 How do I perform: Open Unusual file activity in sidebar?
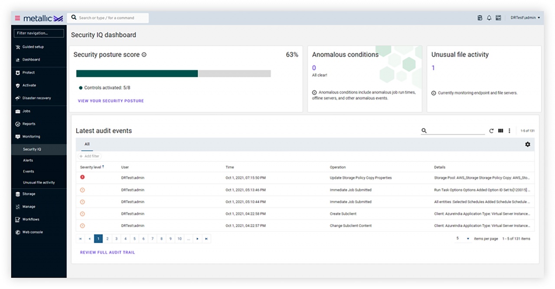point(39,183)
